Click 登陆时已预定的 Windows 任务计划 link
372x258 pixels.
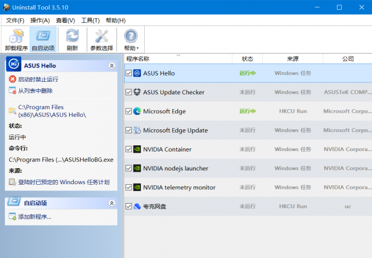(64, 182)
